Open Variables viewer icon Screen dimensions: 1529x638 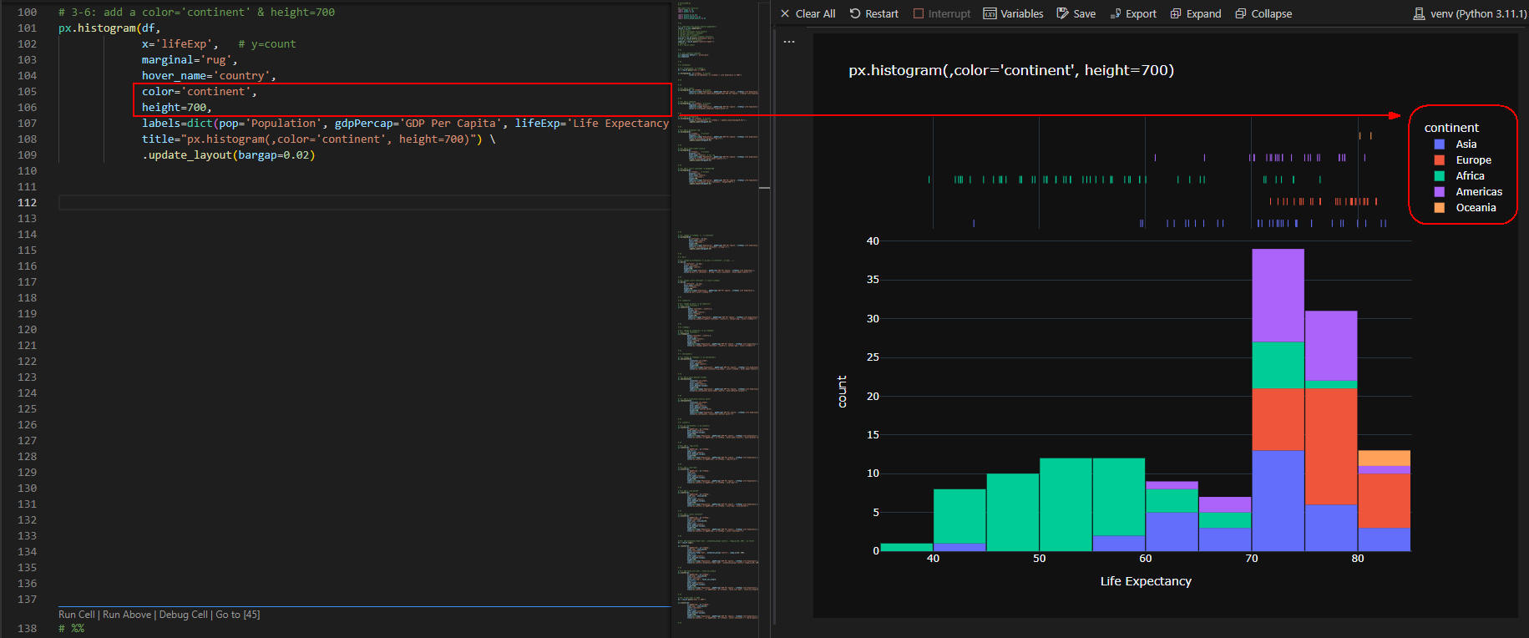(990, 13)
